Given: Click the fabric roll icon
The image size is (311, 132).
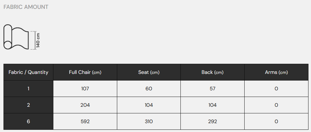Looking at the screenshot, I should 16,37.
